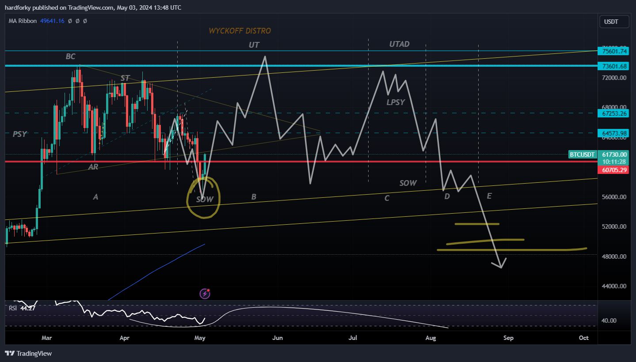This screenshot has height=362, width=636.
Task: Click the 10:11:28 countdown timer
Action: (x=613, y=162)
